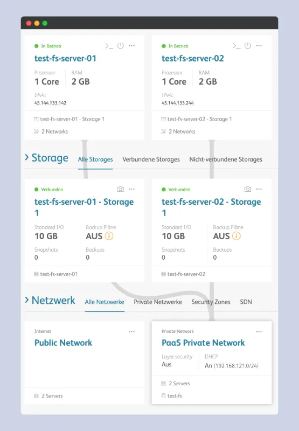Click power icon on test-fs-server-02
Viewport: 299px width, 431px height.
(248, 46)
